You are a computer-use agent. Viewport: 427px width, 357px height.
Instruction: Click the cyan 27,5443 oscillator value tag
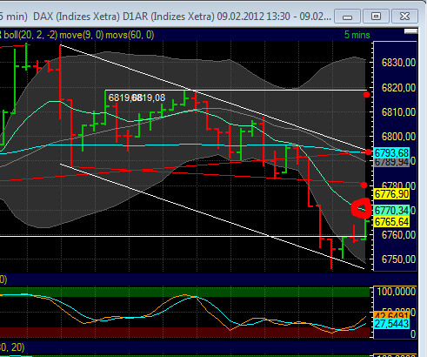pyautogui.click(x=391, y=323)
